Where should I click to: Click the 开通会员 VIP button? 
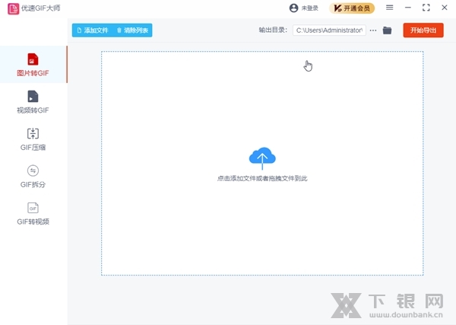pyautogui.click(x=352, y=8)
